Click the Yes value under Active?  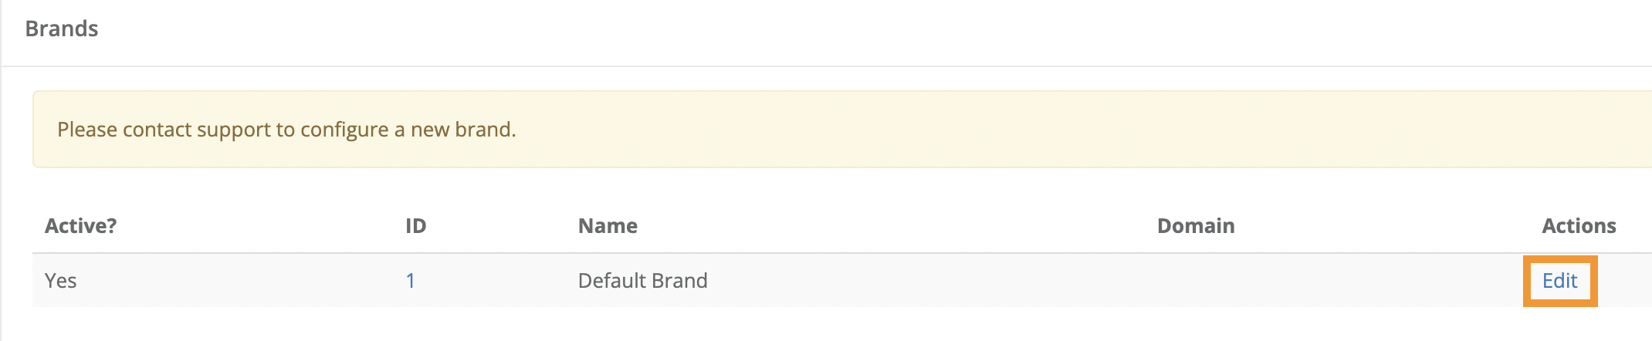point(61,281)
